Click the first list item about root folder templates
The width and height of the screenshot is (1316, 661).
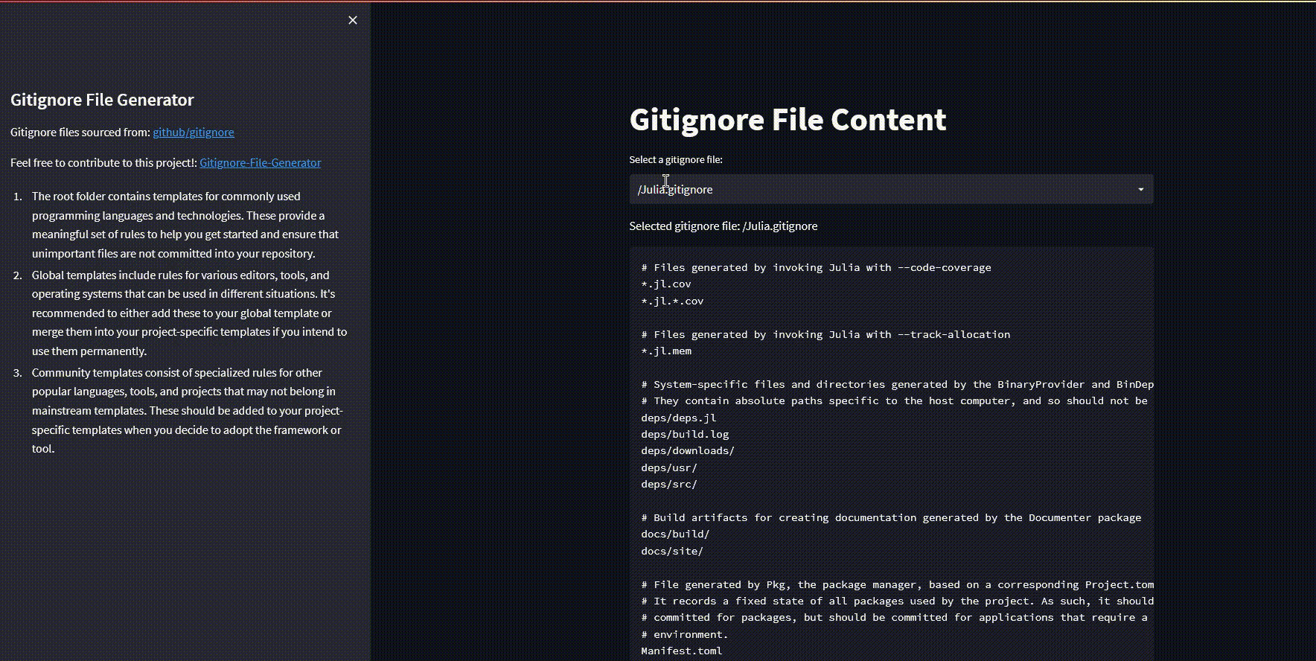185,225
